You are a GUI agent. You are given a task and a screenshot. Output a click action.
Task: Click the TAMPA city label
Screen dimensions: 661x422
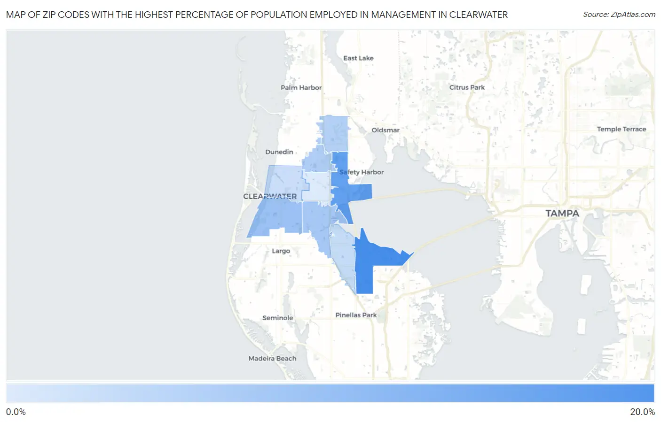(562, 213)
